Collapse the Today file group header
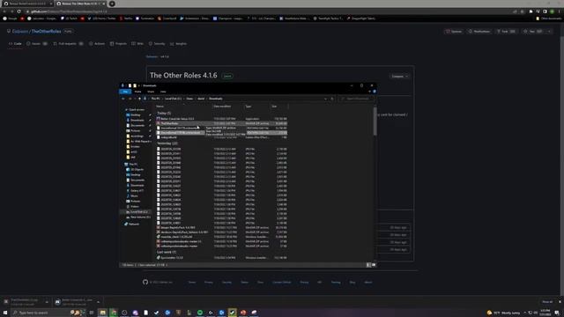This screenshot has height=317, width=564. (x=164, y=114)
